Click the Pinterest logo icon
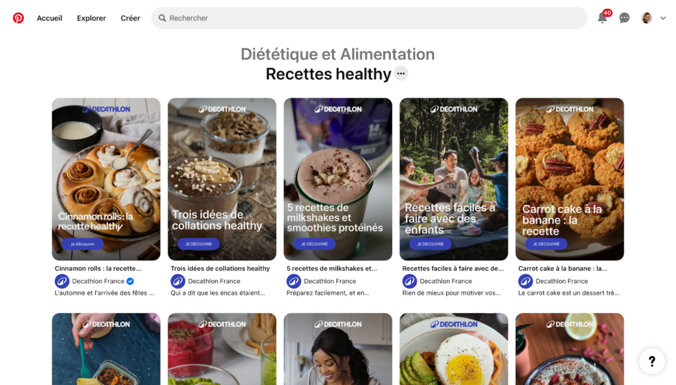676x385 pixels. [18, 18]
